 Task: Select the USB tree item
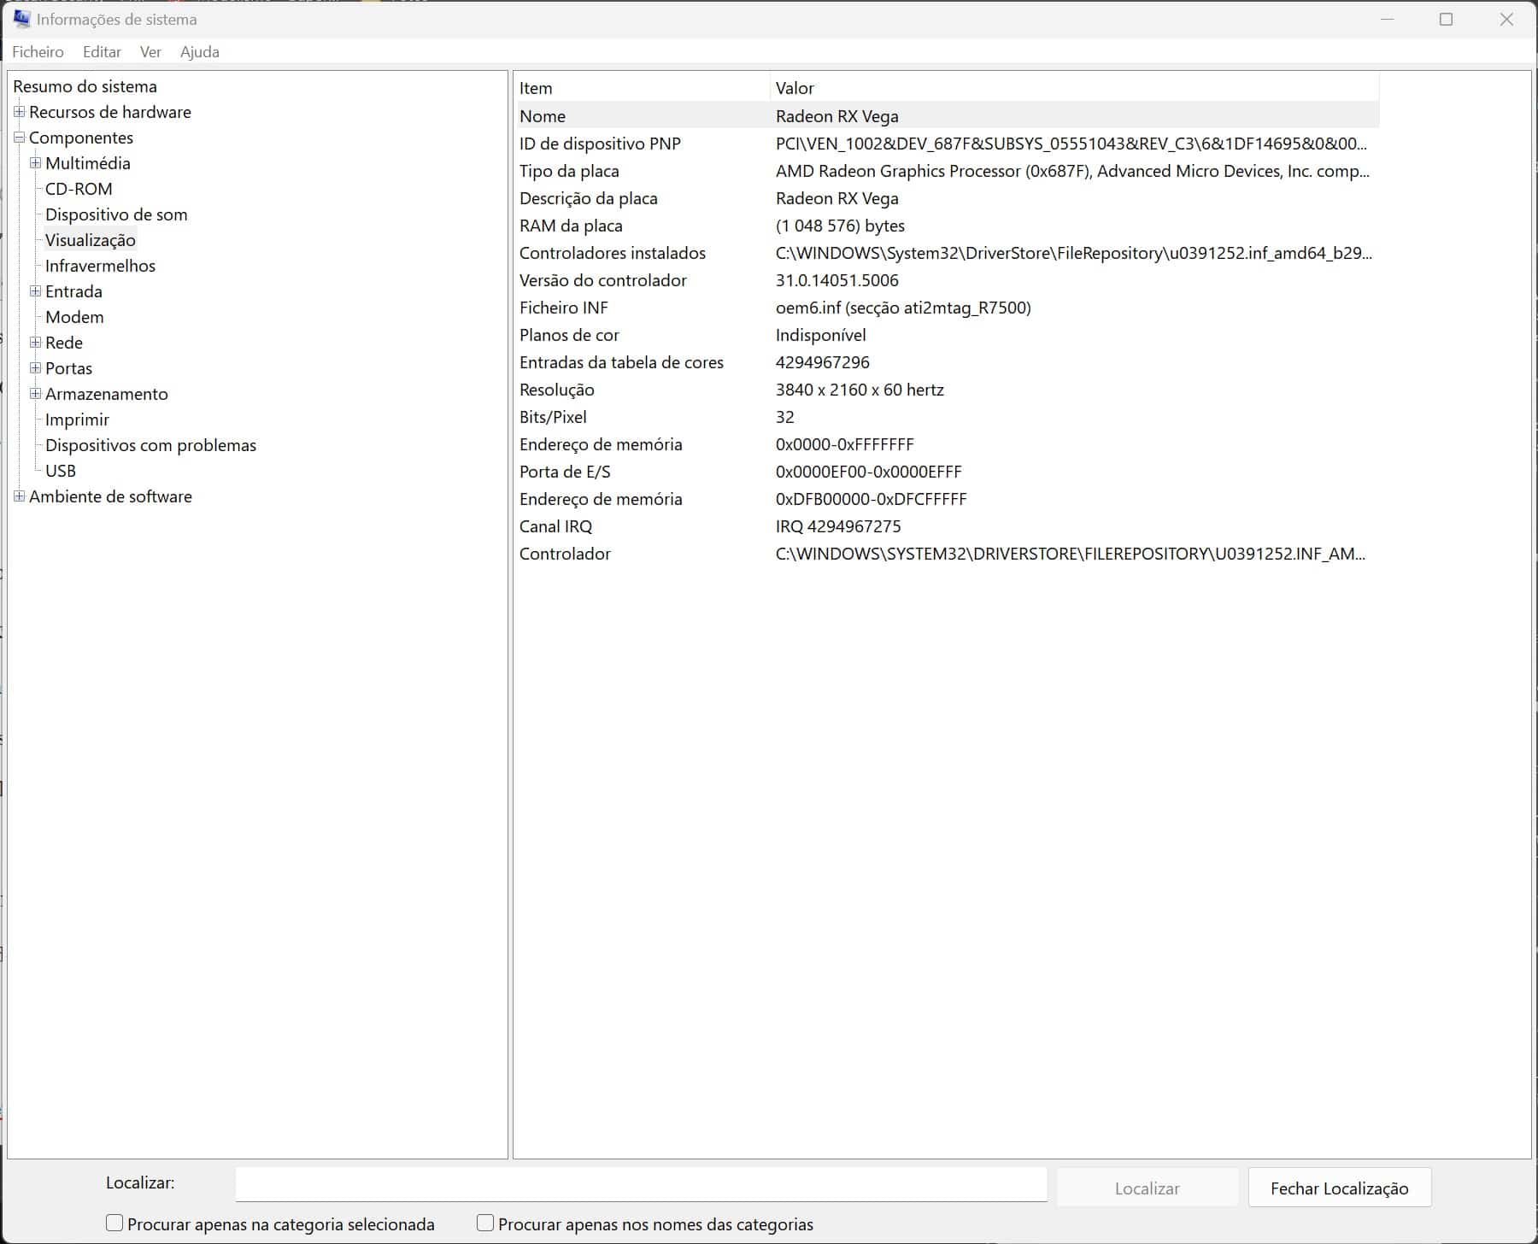(x=61, y=471)
